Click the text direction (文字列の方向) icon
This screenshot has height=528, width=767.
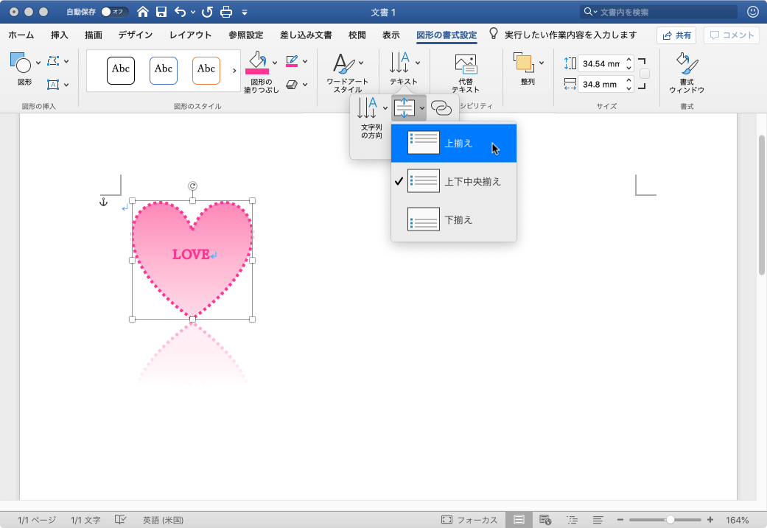coord(368,109)
